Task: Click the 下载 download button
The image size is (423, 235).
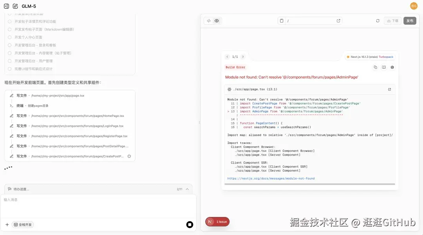Action: (392, 21)
